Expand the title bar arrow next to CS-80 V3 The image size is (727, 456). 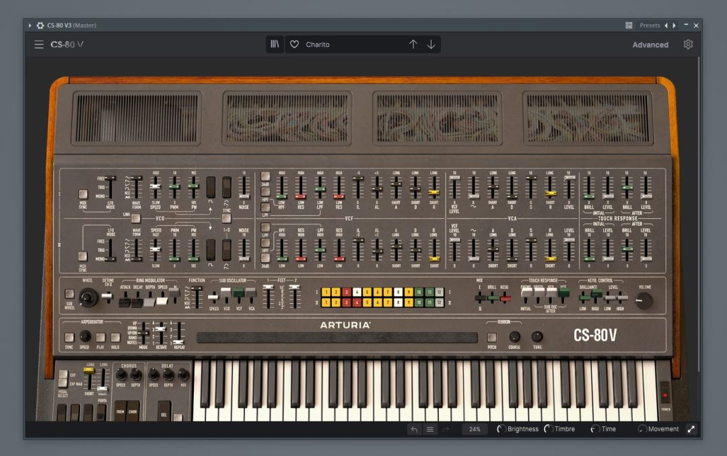click(x=30, y=26)
